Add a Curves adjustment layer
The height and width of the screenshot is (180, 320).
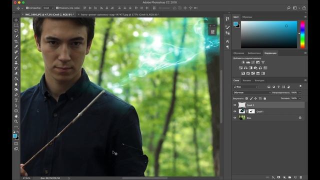(x=253, y=62)
